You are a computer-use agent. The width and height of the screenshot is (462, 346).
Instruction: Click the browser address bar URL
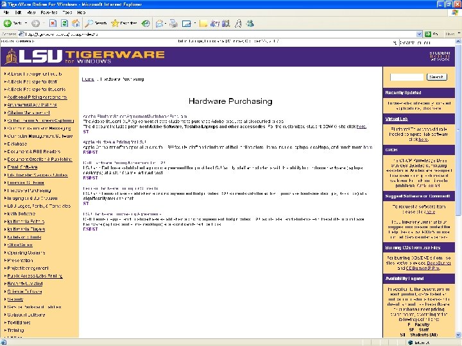pyautogui.click(x=218, y=34)
